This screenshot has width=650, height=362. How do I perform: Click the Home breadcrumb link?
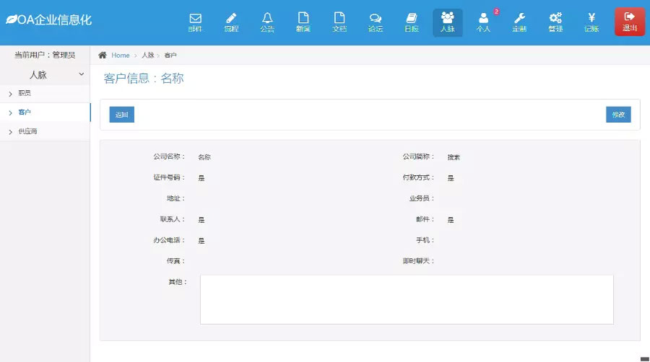[x=120, y=56]
